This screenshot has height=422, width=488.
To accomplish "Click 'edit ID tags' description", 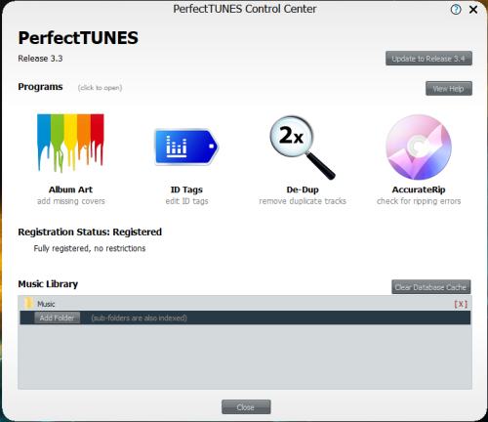I will 186,201.
